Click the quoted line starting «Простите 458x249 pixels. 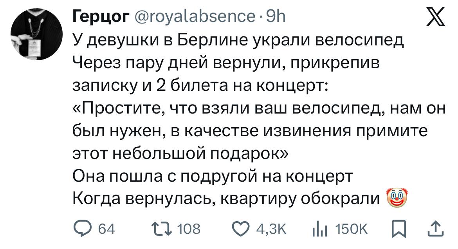259,108
